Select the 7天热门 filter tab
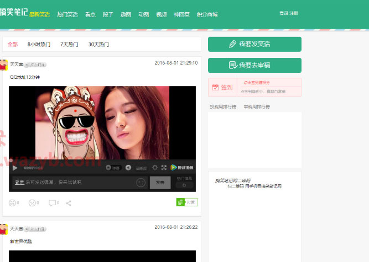 [69, 45]
